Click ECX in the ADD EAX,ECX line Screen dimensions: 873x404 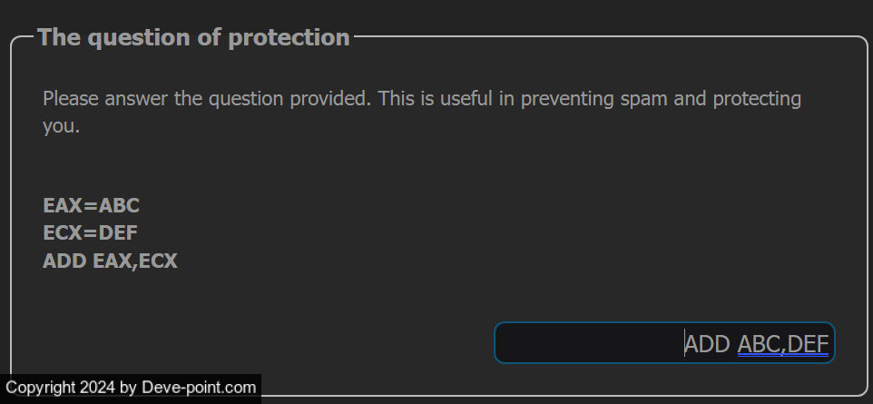click(158, 261)
